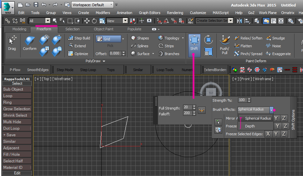Select the Relax/Soften brush

click(x=248, y=38)
